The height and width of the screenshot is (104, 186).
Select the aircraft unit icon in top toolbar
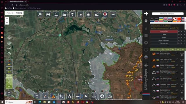pyautogui.click(x=40, y=14)
